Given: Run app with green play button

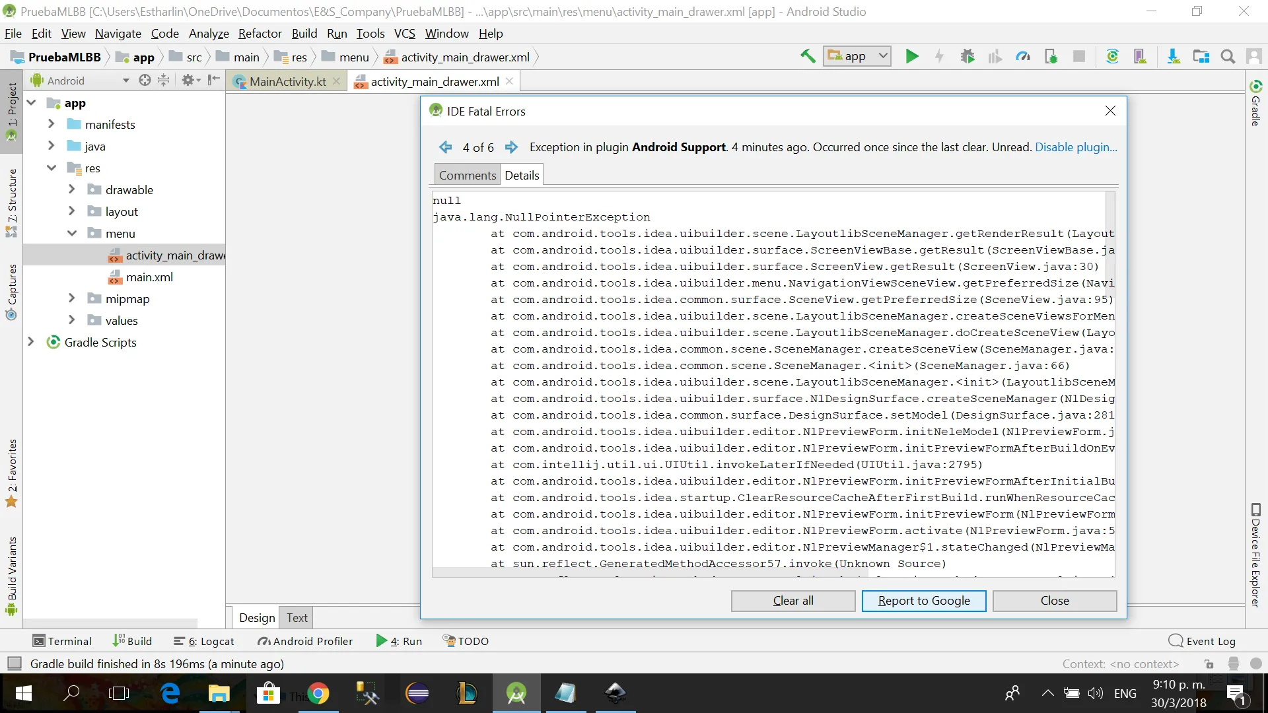Looking at the screenshot, I should click(x=912, y=57).
